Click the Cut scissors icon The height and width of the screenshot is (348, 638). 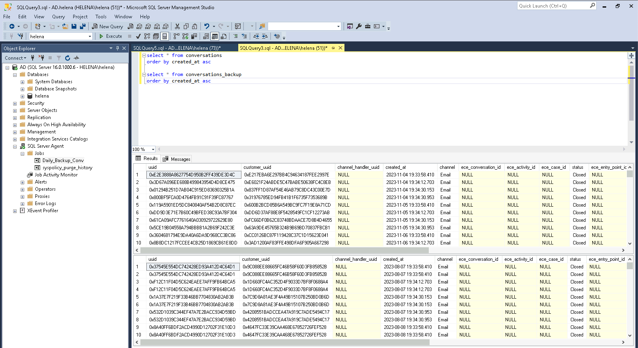(x=177, y=26)
